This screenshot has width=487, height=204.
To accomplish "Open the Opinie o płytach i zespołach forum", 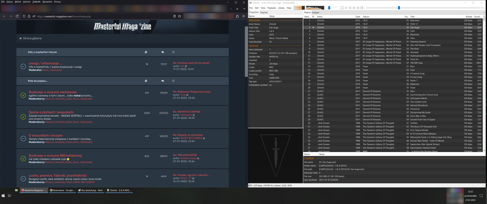I will click(51, 112).
